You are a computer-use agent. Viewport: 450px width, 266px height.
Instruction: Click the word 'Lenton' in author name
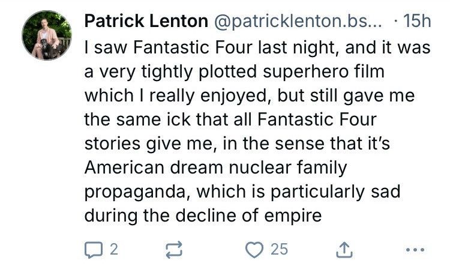[178, 21]
